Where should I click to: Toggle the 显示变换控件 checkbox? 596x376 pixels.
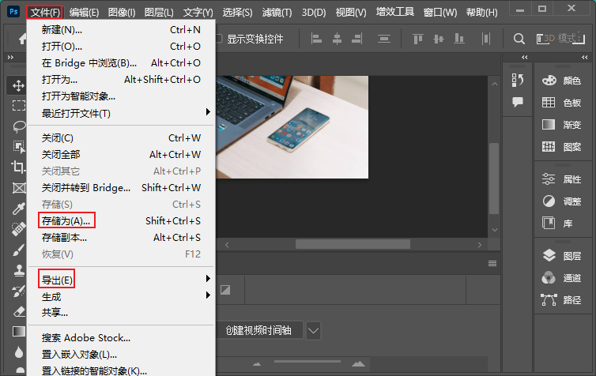click(219, 39)
